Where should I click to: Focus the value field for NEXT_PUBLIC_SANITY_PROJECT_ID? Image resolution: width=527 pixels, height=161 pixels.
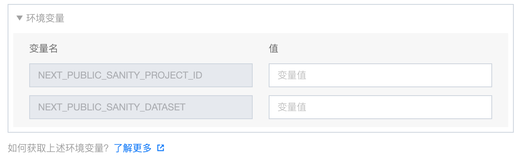coord(380,75)
